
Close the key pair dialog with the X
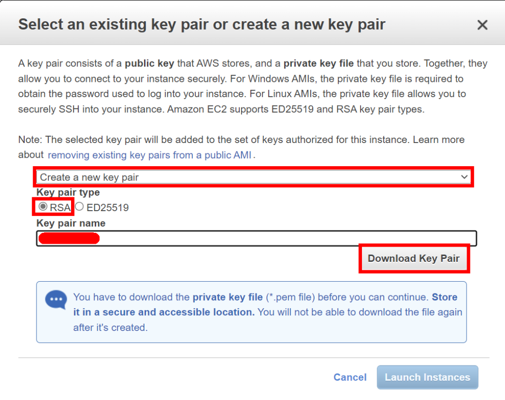482,25
